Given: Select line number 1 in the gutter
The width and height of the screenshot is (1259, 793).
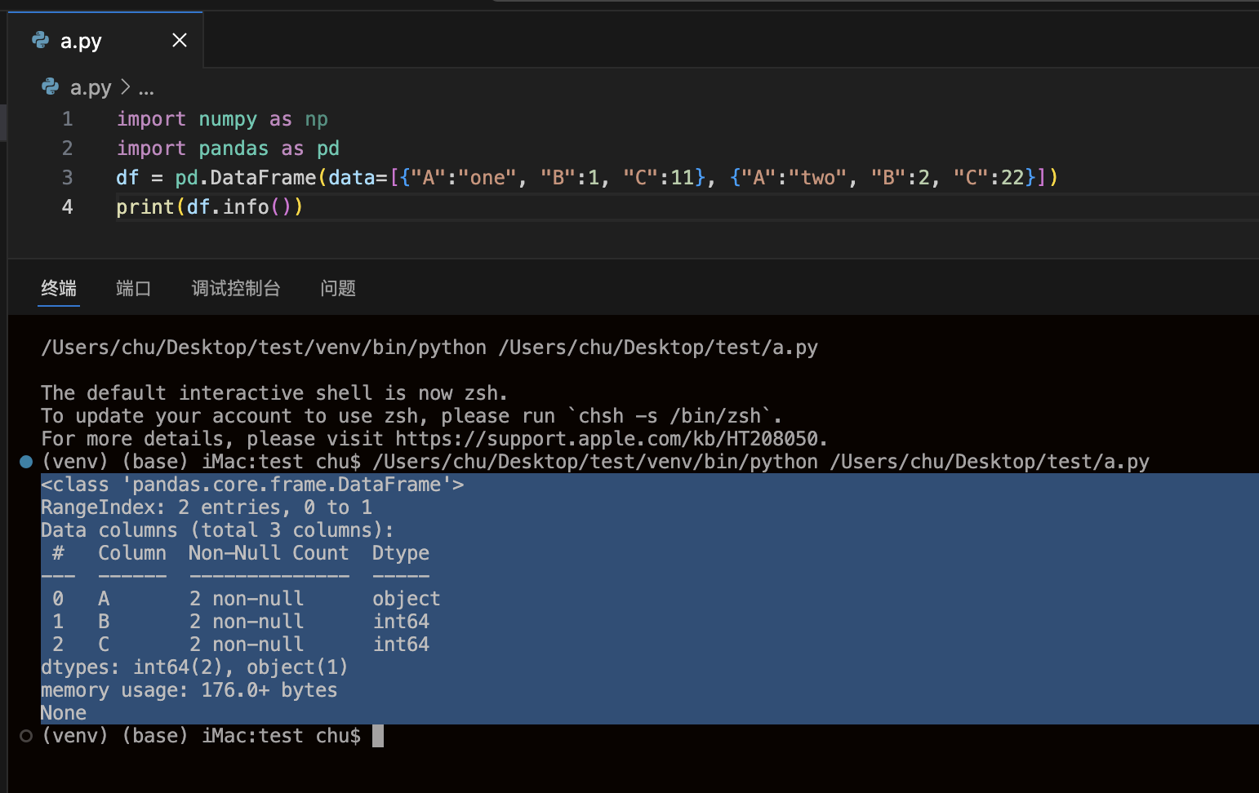Looking at the screenshot, I should click(68, 119).
